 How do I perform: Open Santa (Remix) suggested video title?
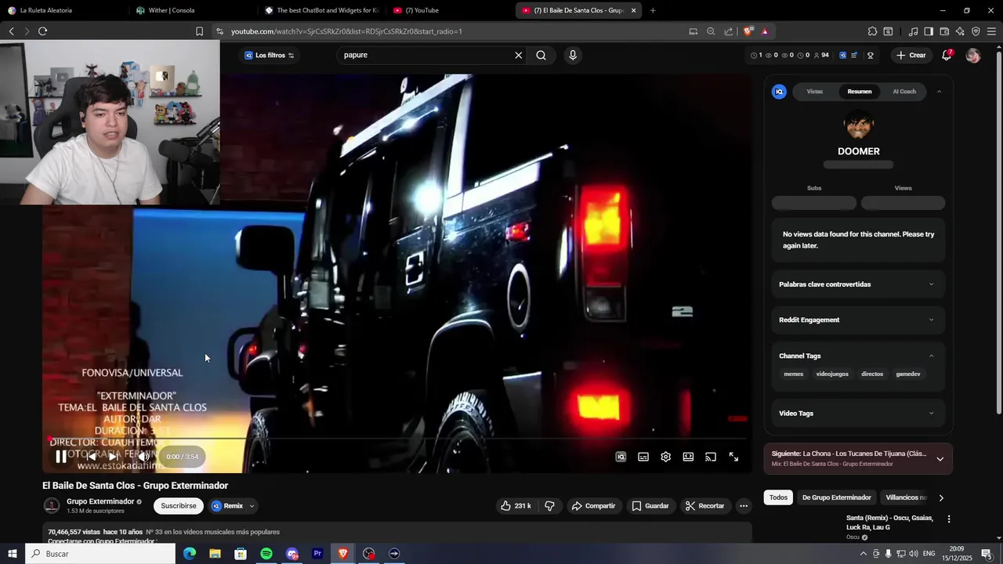point(889,522)
